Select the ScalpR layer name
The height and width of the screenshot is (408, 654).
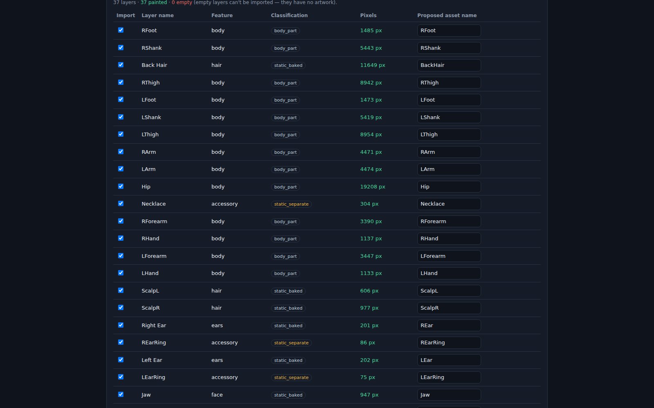click(x=150, y=308)
